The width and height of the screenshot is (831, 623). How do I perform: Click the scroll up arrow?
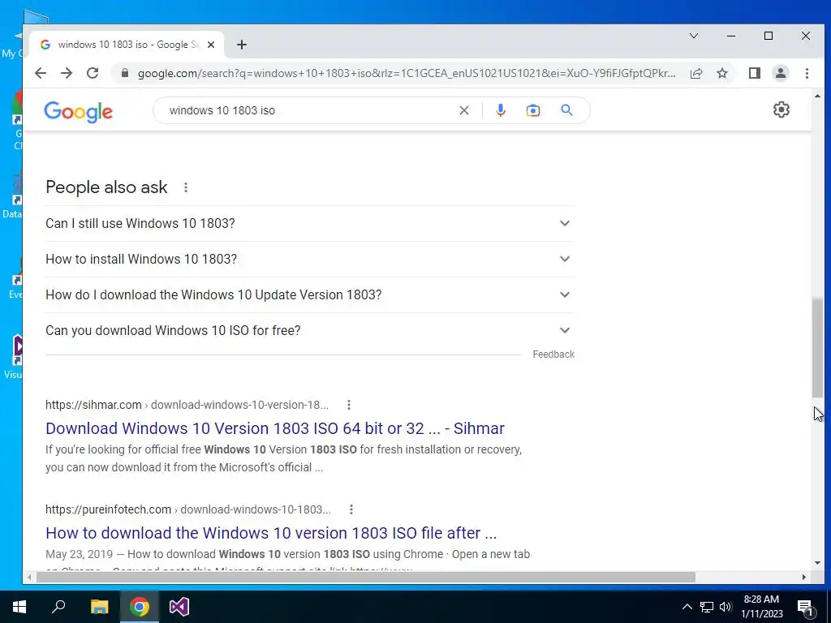tap(817, 96)
